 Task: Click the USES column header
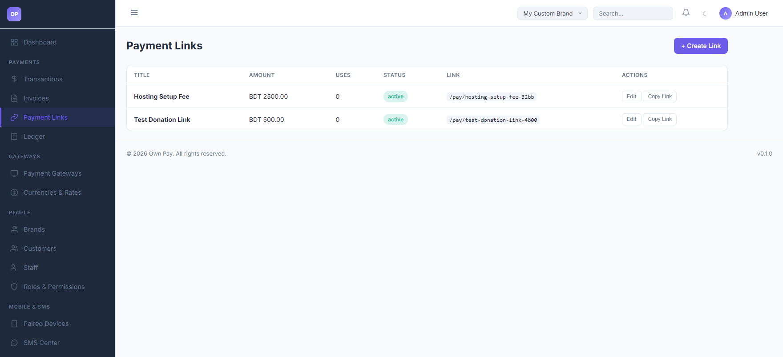[343, 75]
